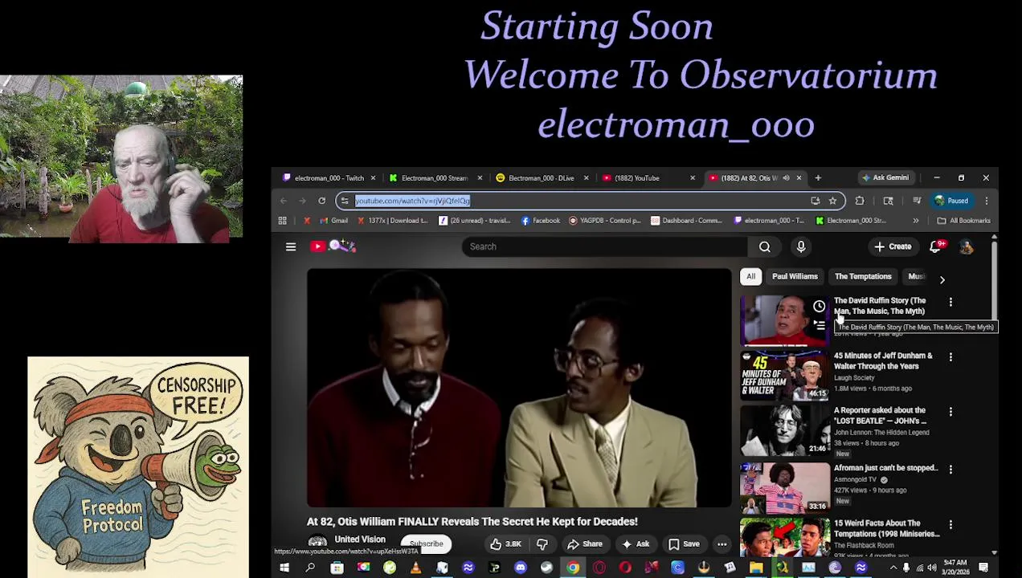Open the Facebook bookmark
This screenshot has height=578, width=1022.
tap(541, 221)
